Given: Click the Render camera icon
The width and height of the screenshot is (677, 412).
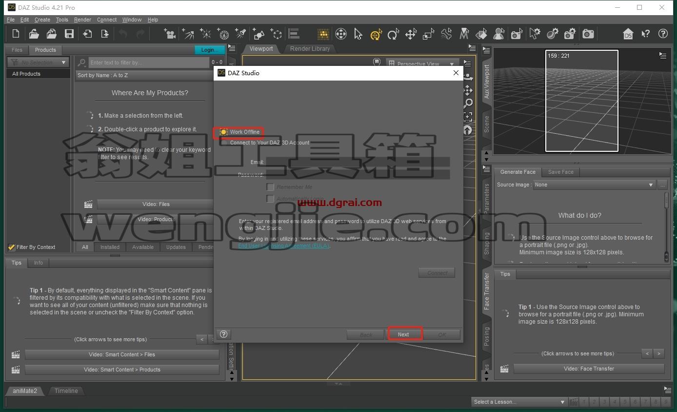Looking at the screenshot, I should click(588, 34).
